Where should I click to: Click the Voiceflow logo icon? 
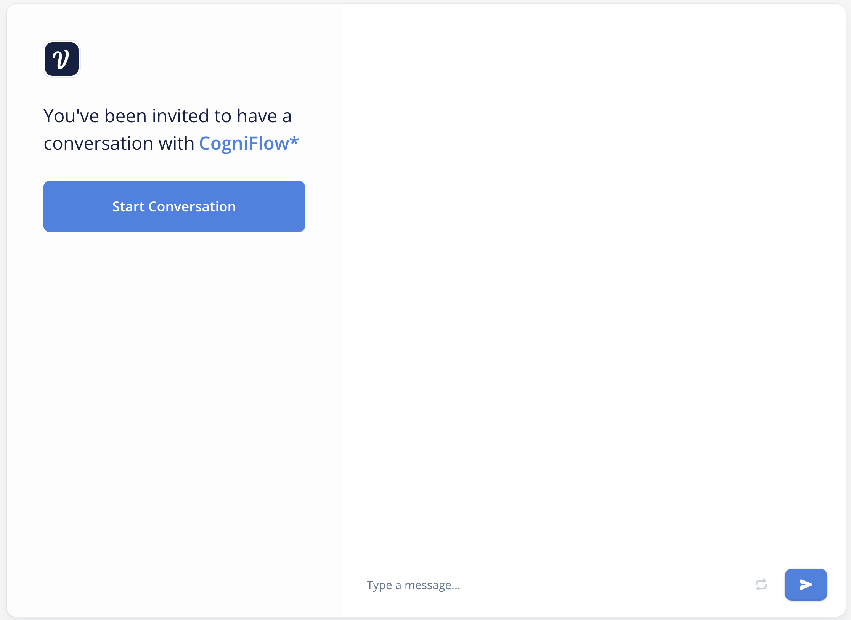click(62, 59)
